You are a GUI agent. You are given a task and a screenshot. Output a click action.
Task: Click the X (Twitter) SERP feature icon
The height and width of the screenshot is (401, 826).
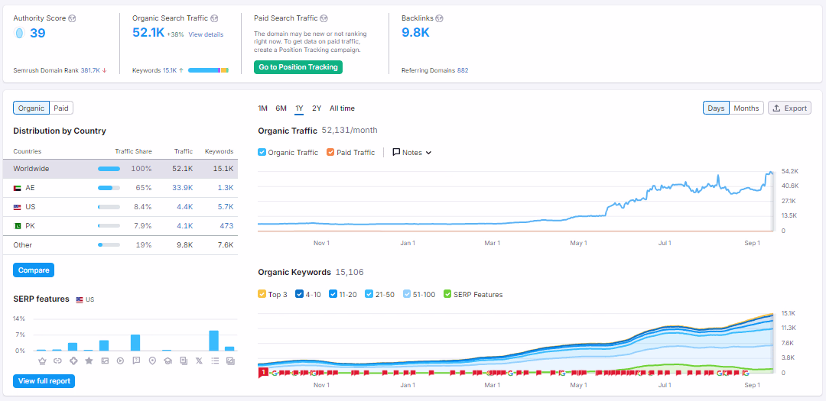pos(199,361)
